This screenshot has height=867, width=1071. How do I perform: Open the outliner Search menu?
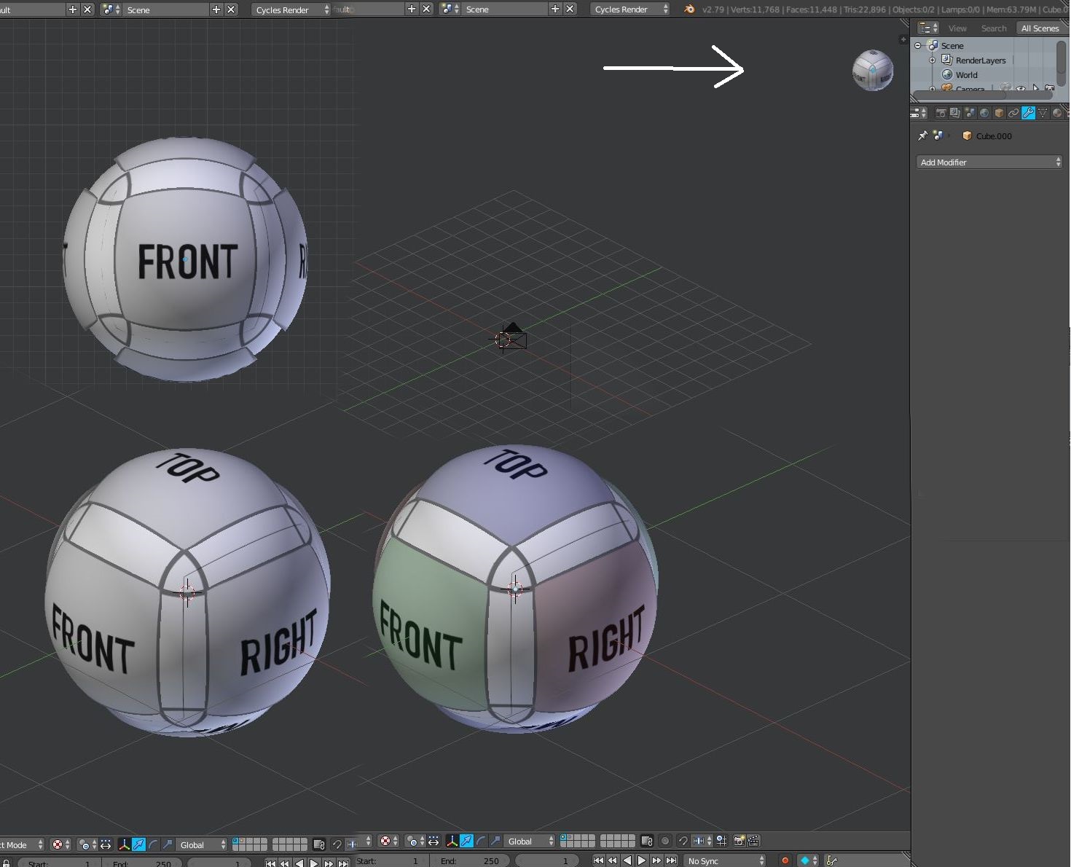click(x=994, y=28)
